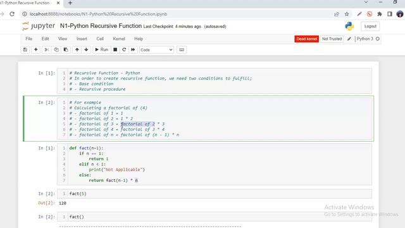Screen dimensions: 405x228
Task: Open a new browser tab
Action: (x=70, y=3)
